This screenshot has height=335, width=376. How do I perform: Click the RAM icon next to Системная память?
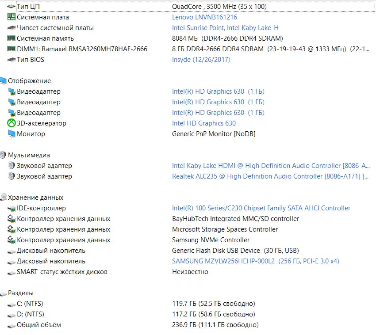[11, 38]
